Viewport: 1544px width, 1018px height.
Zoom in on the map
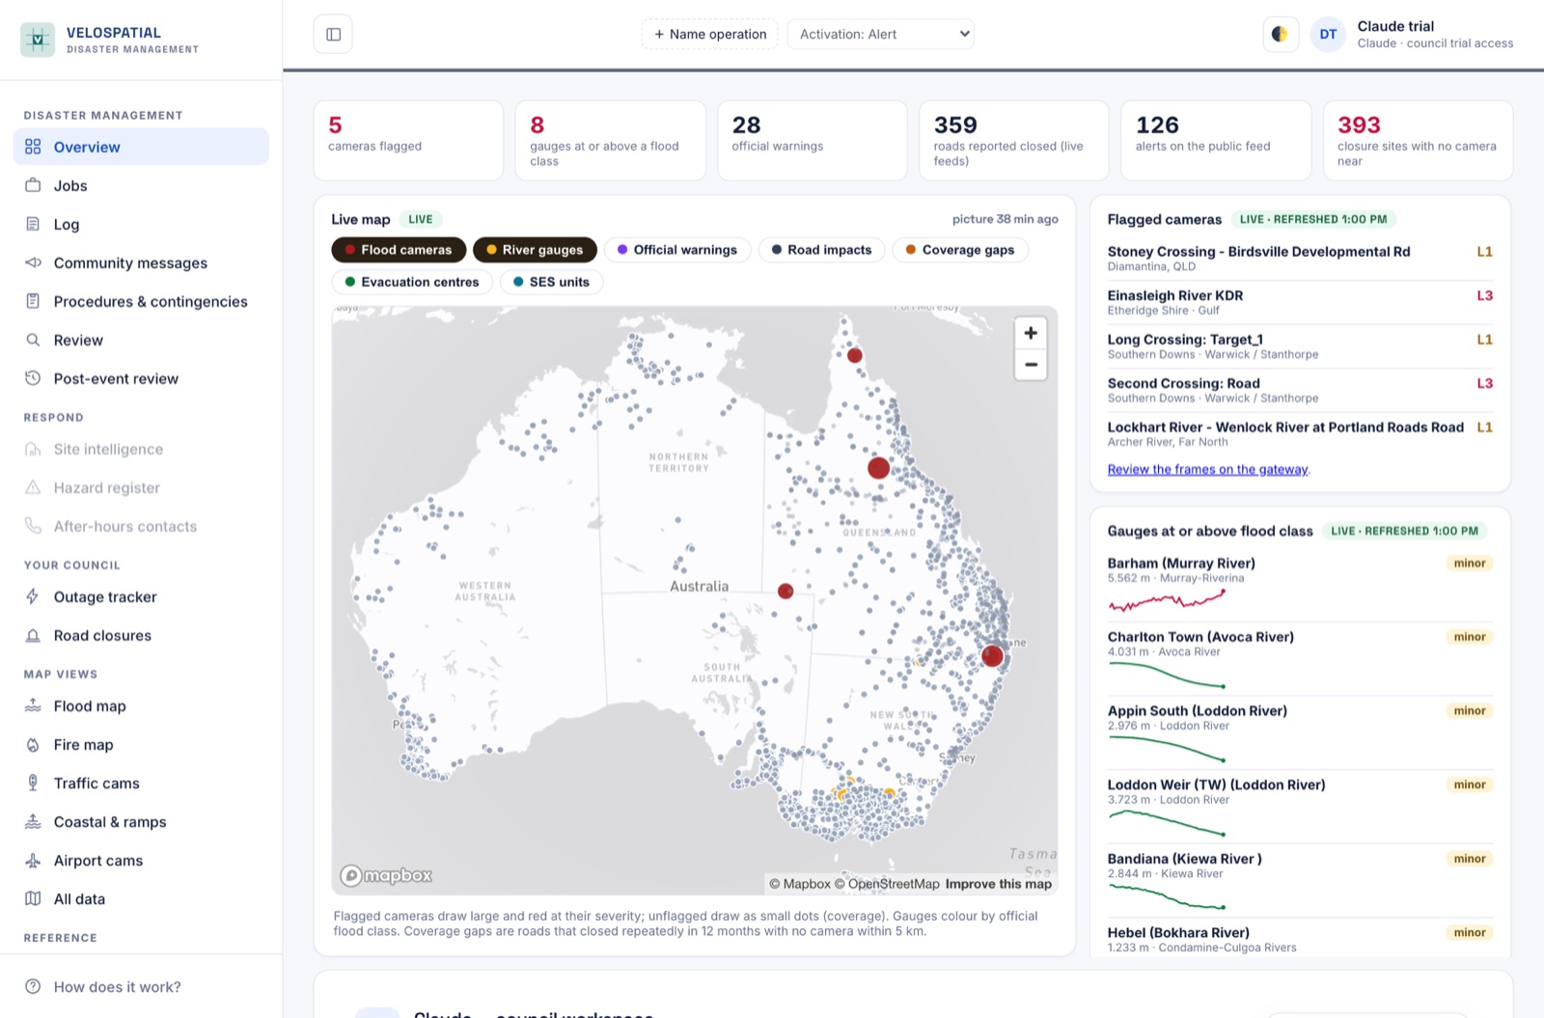[x=1031, y=333]
